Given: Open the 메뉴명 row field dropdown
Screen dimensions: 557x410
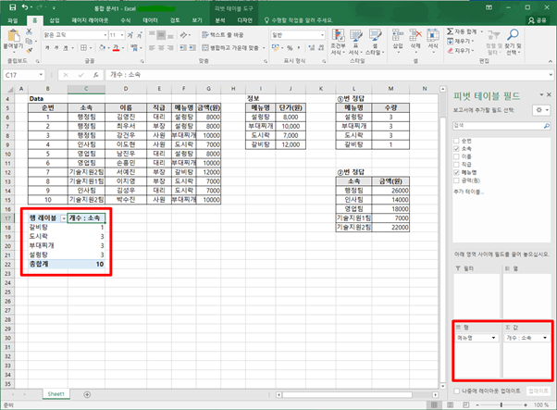Looking at the screenshot, I should coord(493,338).
